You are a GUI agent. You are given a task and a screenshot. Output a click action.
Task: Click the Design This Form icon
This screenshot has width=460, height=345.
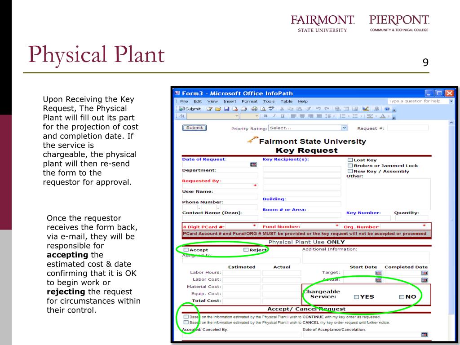coord(366,109)
